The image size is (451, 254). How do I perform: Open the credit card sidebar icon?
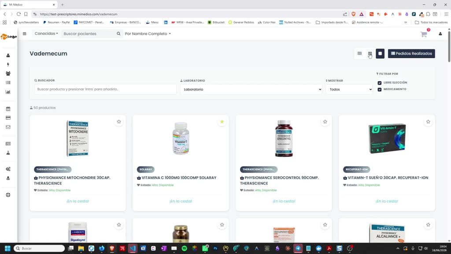[x=8, y=118]
